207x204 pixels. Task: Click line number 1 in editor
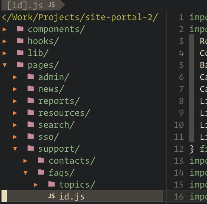tap(181, 17)
